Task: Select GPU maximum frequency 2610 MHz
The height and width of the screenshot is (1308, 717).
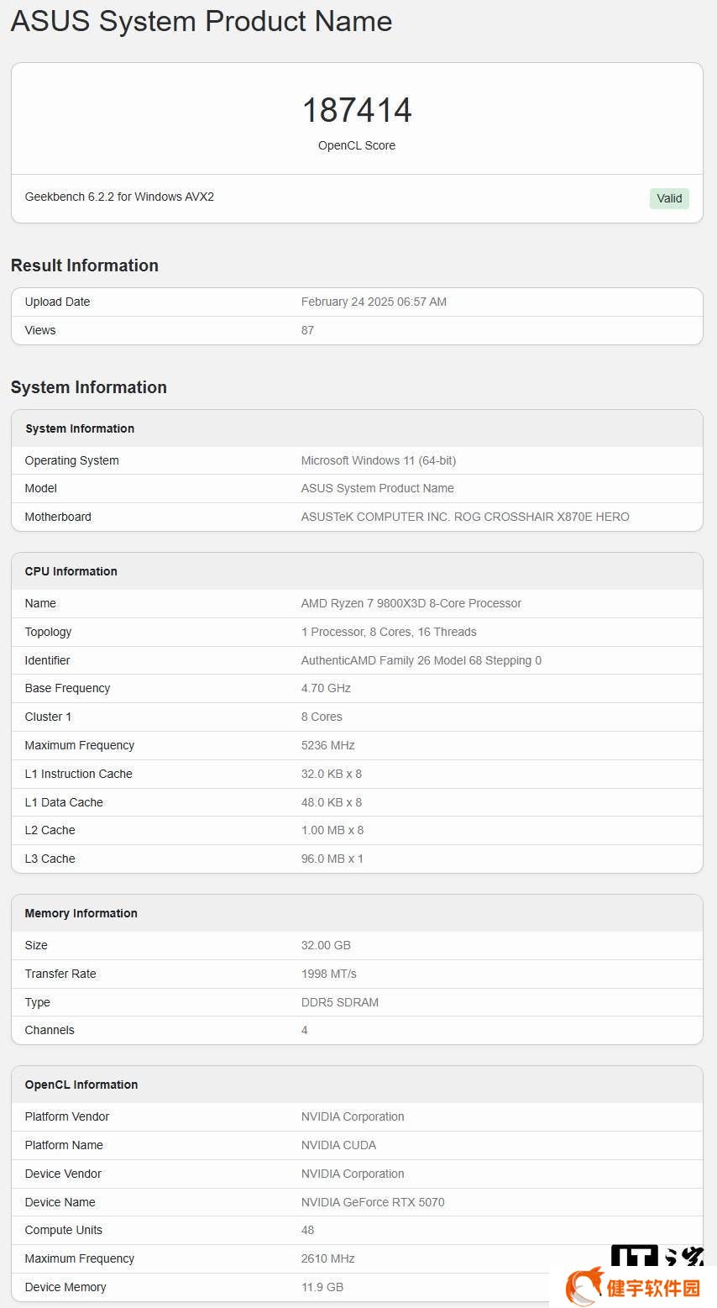Action: point(328,1258)
